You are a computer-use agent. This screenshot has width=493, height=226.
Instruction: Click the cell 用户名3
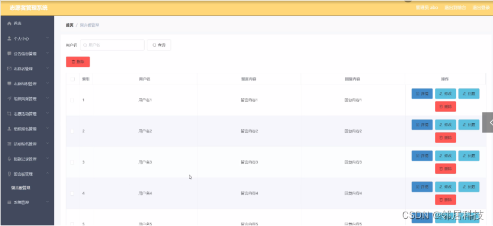(x=145, y=162)
